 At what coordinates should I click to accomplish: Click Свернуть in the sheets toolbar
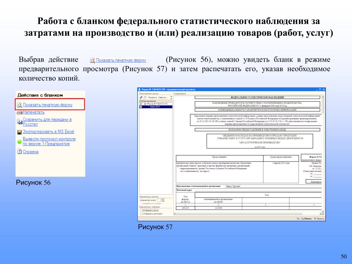click(x=162, y=98)
